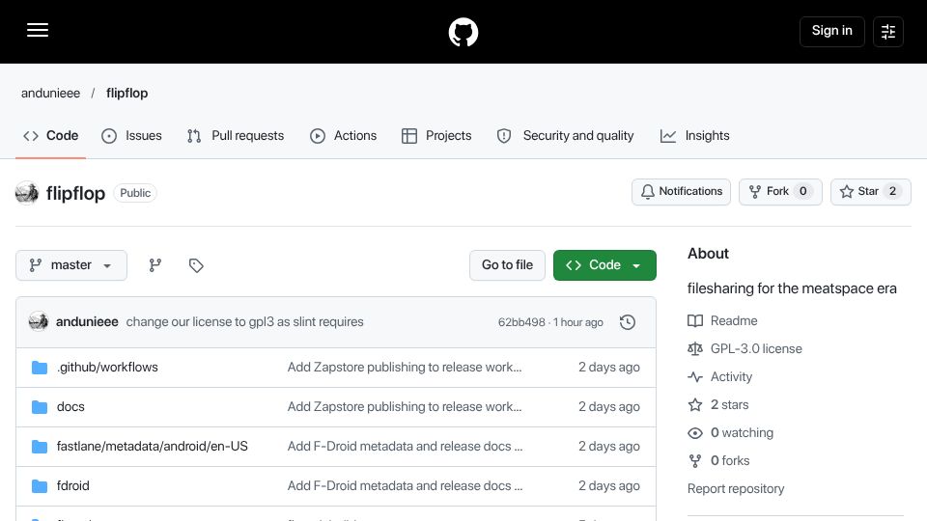The image size is (927, 521).
Task: Click the Go to file button
Action: (x=507, y=265)
